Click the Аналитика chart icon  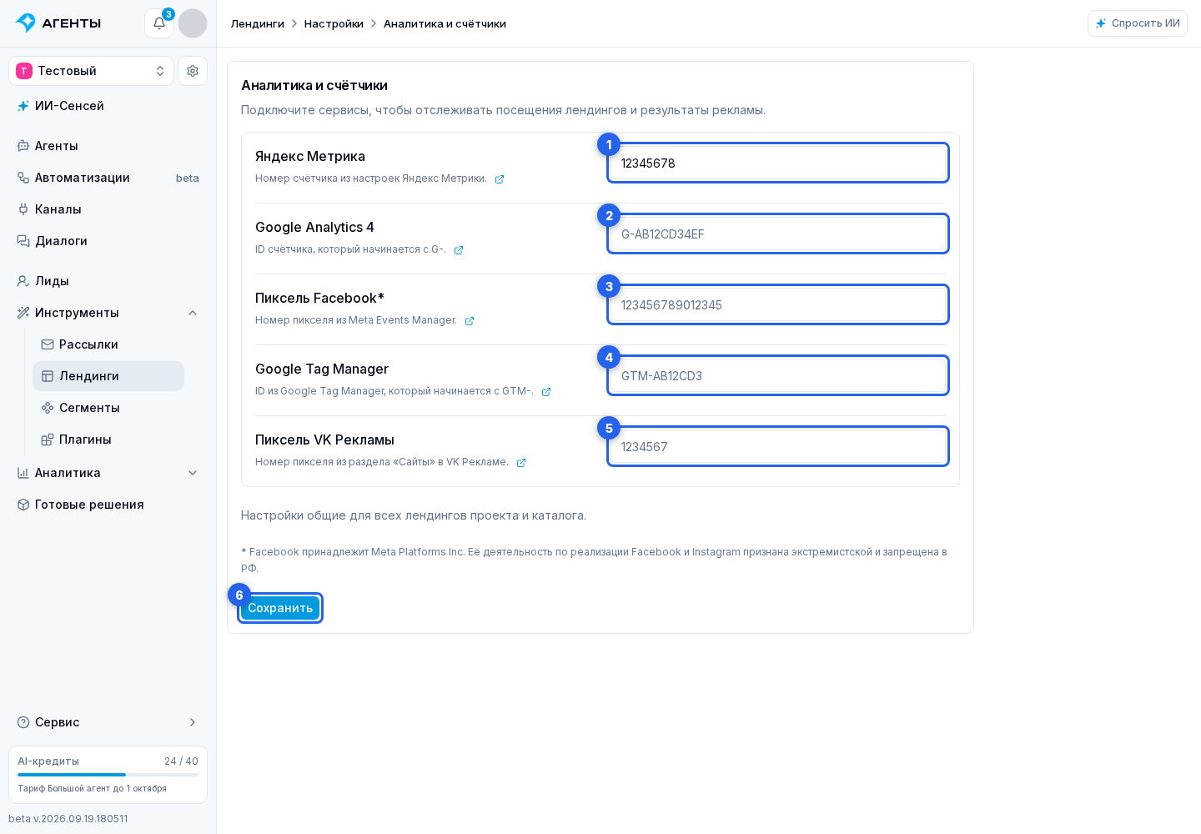(x=23, y=473)
